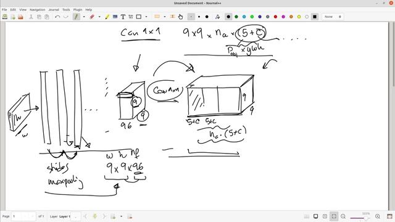Go to the next annotated page (green arrow)
The height and width of the screenshot is (222, 395).
pos(94,216)
